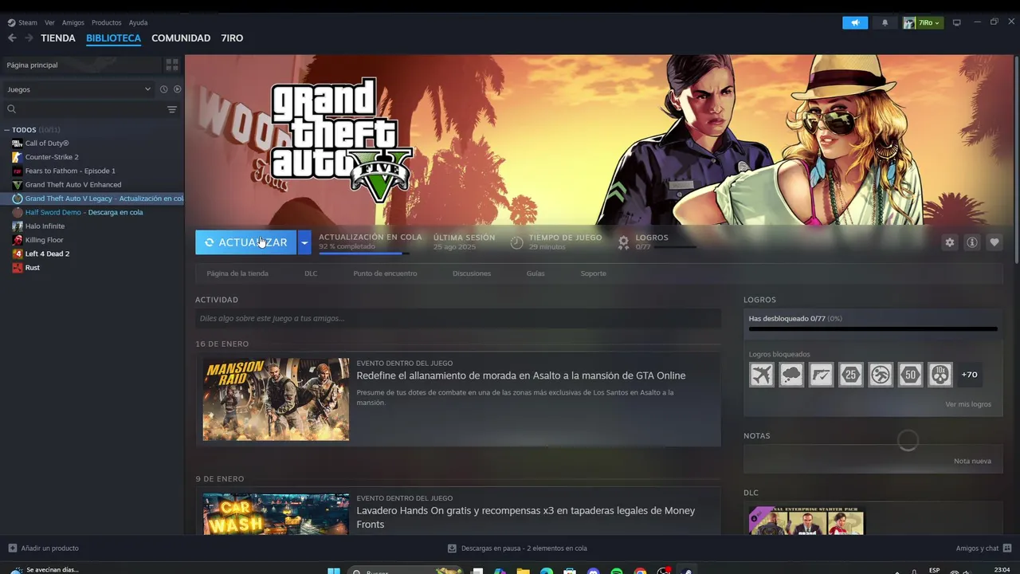
Task: Open the Productos menu
Action: [106, 22]
